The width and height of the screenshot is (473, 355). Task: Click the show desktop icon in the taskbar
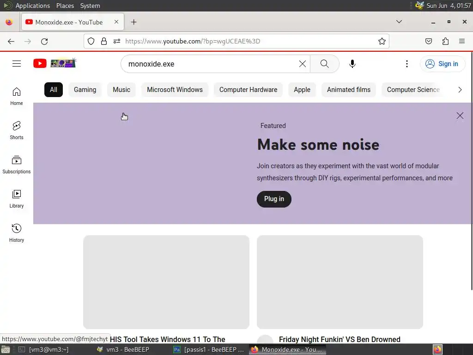[6, 349]
